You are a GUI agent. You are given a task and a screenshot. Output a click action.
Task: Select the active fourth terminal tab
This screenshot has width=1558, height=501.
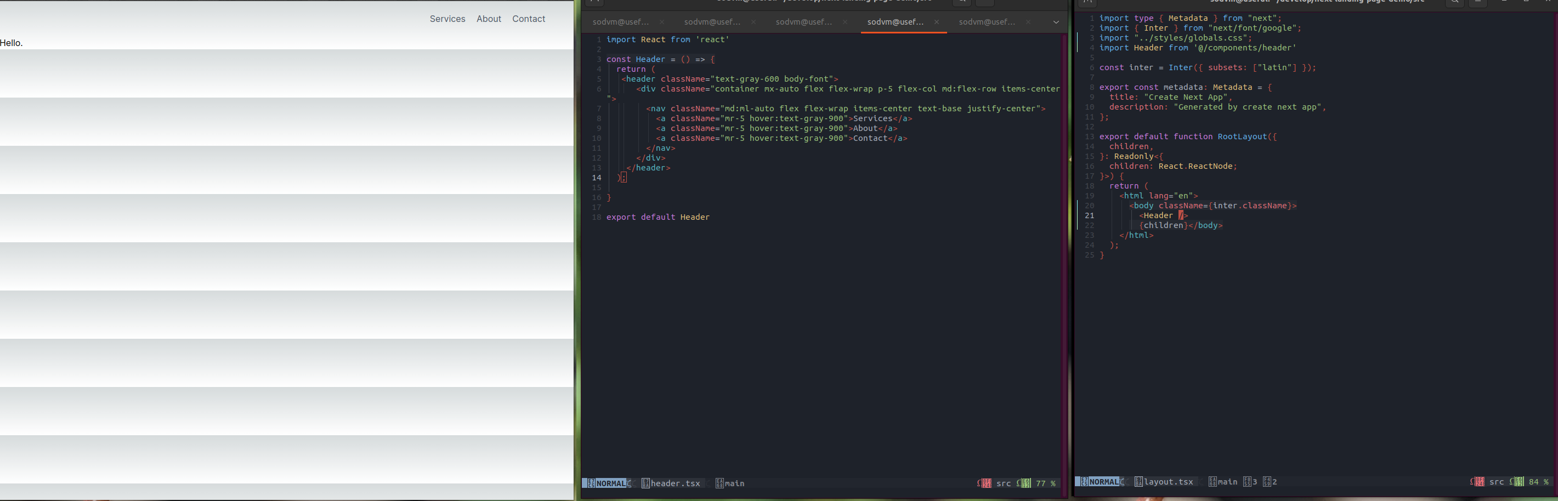(x=895, y=22)
